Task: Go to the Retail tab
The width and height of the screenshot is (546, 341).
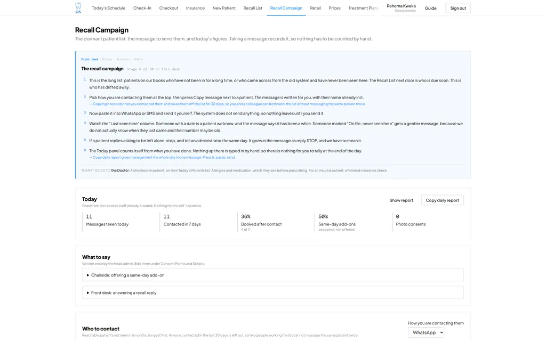Action: pos(316,8)
